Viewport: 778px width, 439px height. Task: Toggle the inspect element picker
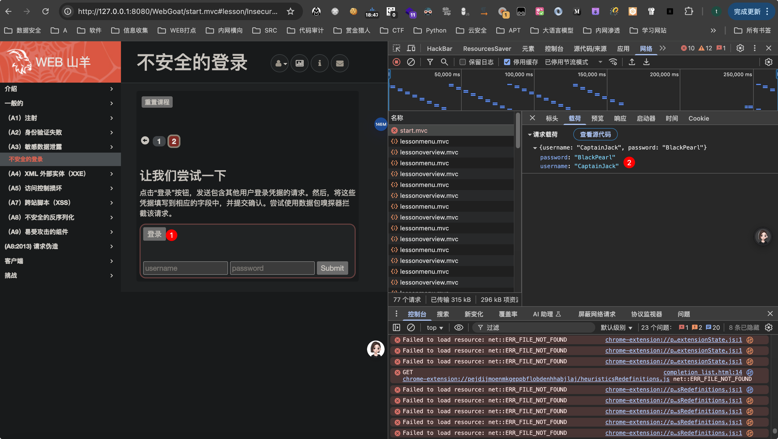(396, 48)
